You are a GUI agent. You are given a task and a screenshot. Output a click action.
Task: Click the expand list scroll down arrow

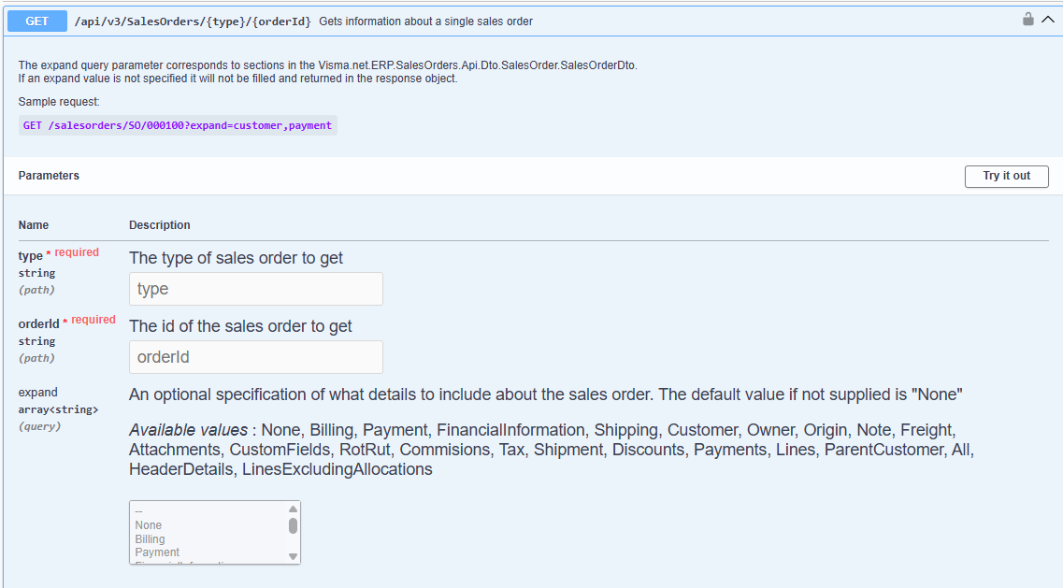coord(293,556)
